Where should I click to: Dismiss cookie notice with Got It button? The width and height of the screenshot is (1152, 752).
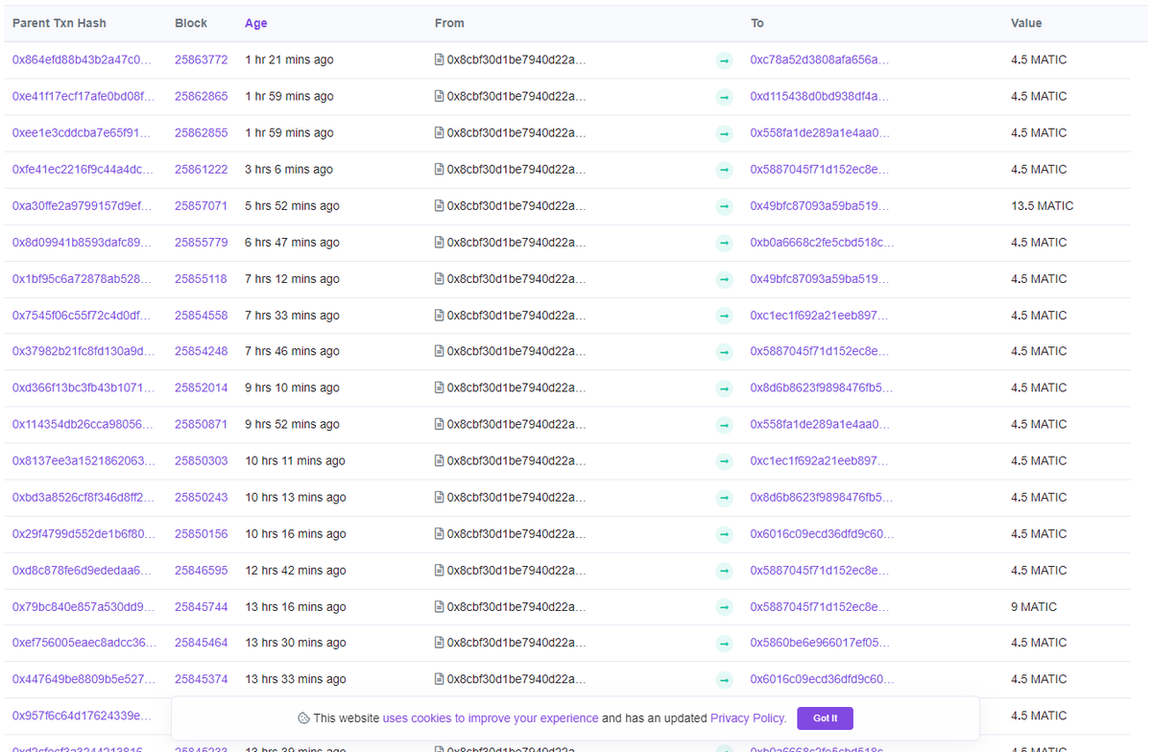coord(825,717)
